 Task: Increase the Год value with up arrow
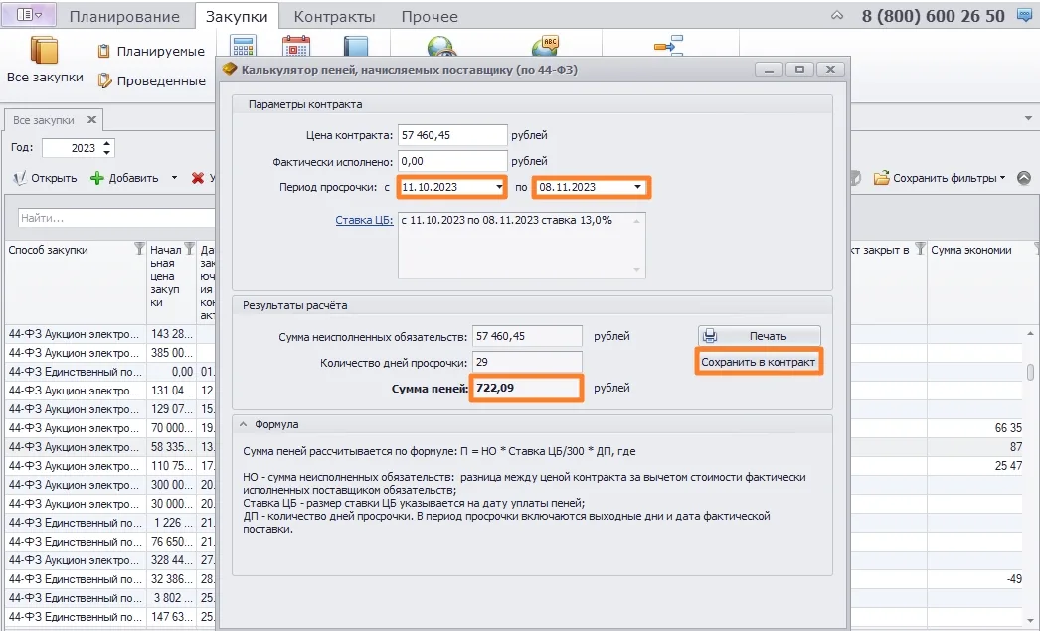pyautogui.click(x=107, y=143)
